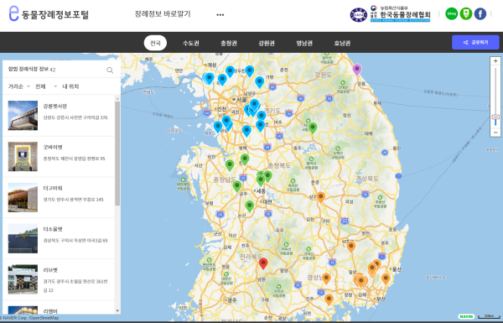This screenshot has width=503, height=323.
Task: Select the green marker east of 충주
Action: (313, 128)
